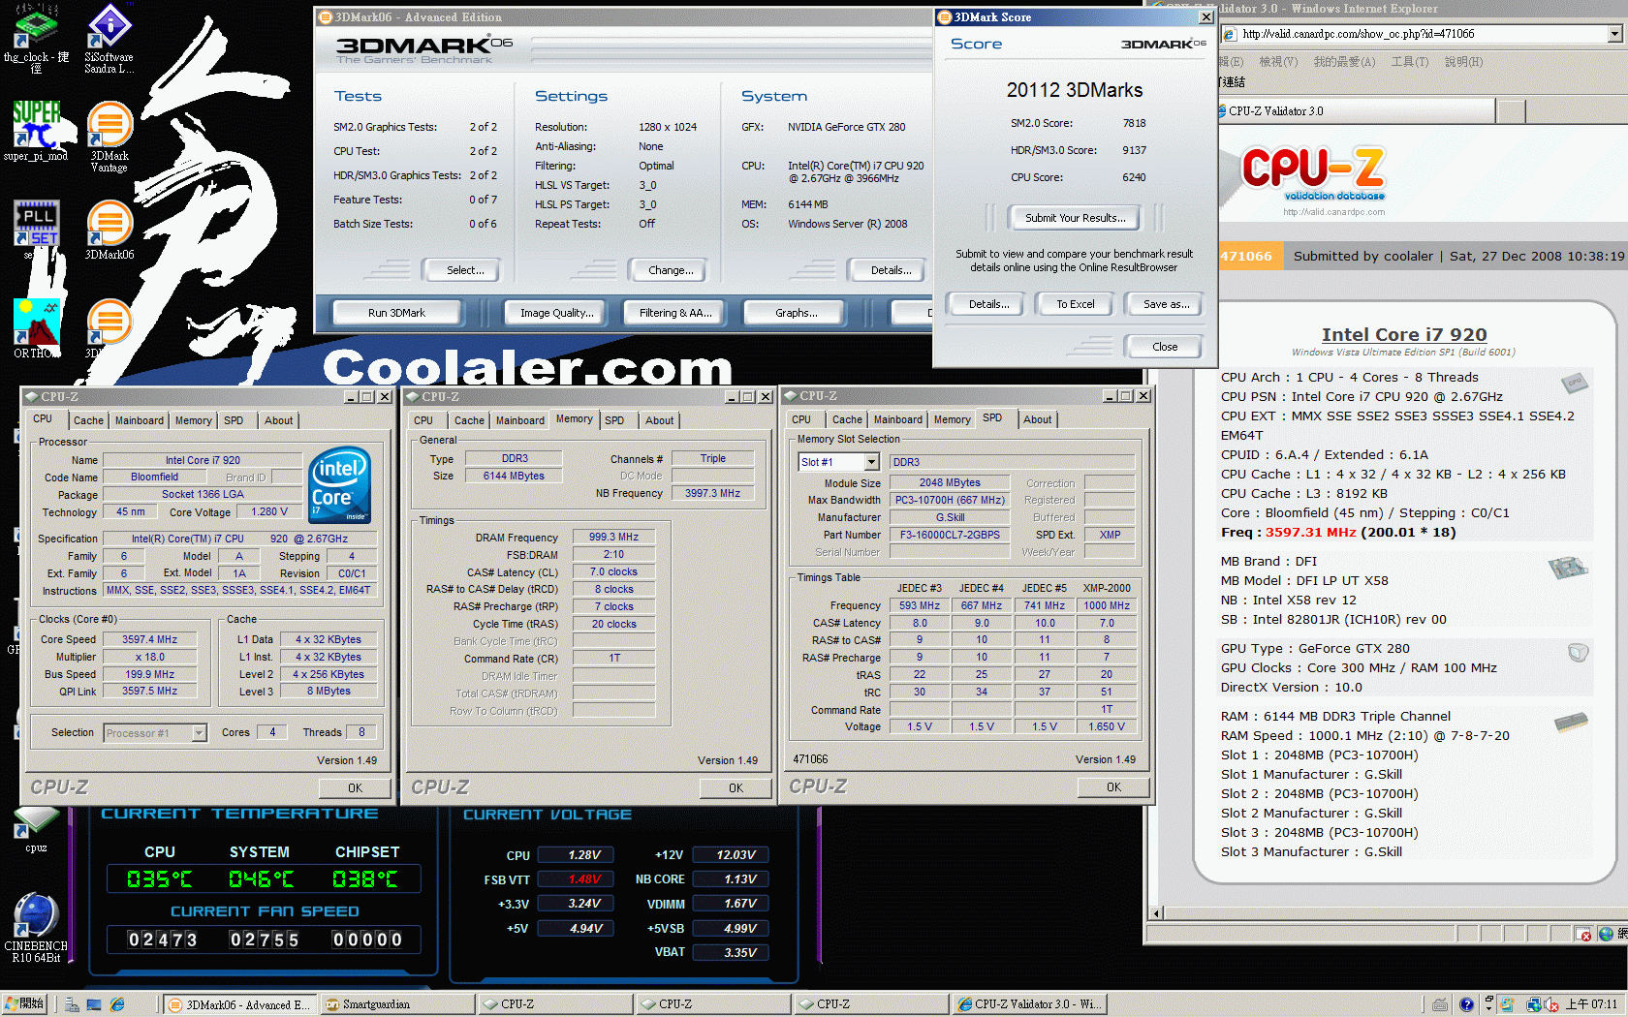The image size is (1628, 1017).
Task: Click the IE horizontal scrollbar left arrow
Action: tap(1155, 912)
